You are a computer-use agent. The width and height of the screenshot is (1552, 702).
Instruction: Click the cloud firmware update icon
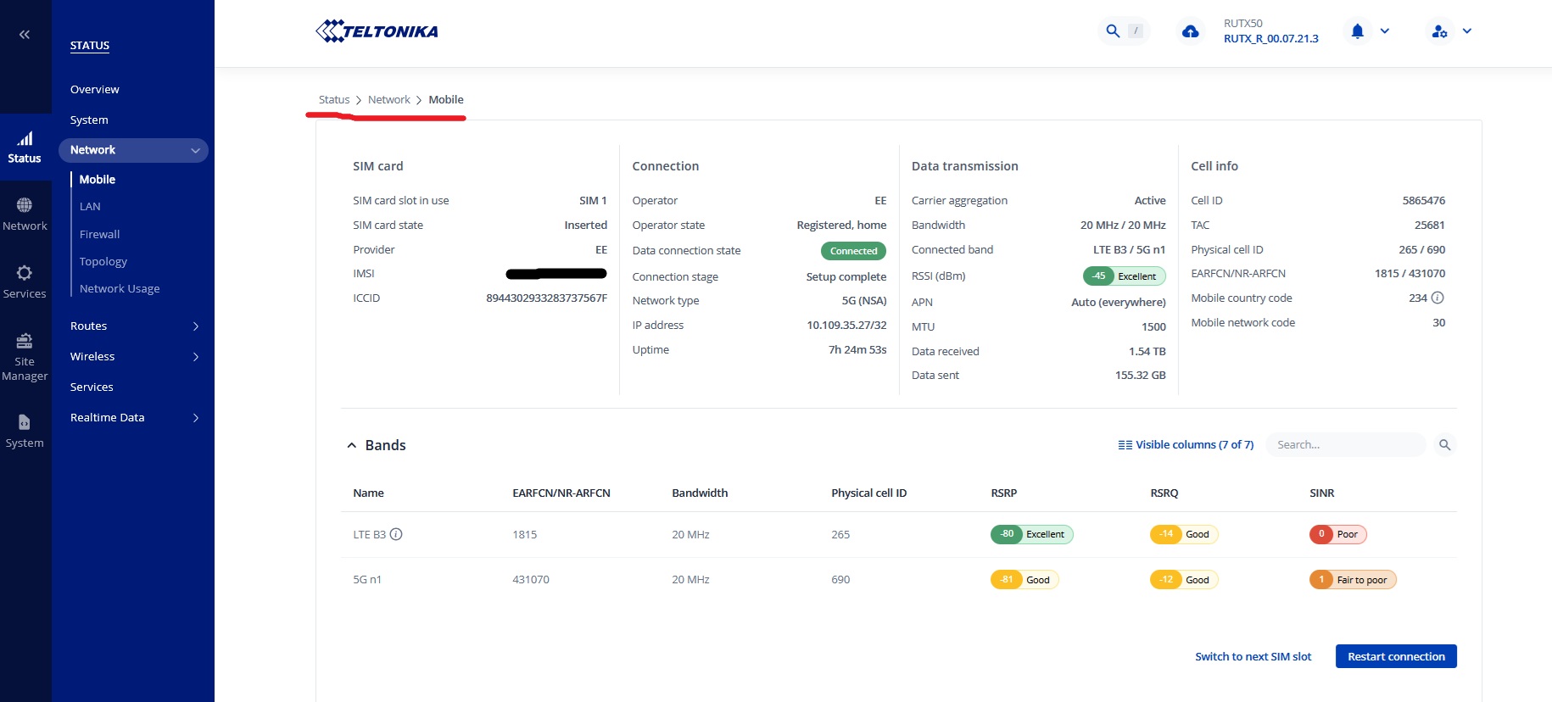point(1191,31)
